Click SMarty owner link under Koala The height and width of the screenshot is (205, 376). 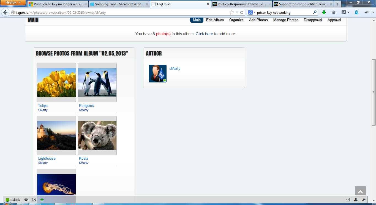(x=84, y=163)
